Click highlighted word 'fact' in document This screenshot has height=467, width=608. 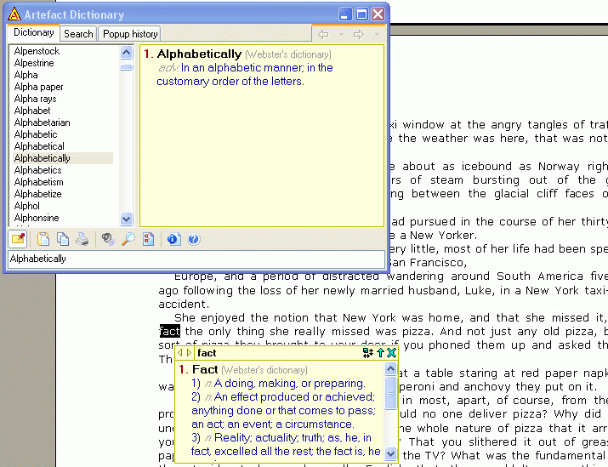coord(170,331)
